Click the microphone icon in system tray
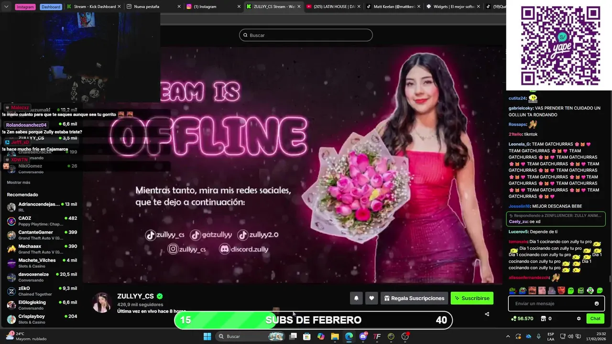 click(539, 336)
